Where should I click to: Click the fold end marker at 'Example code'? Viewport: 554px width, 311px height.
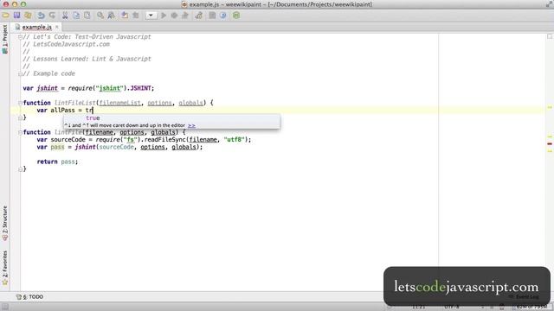click(x=20, y=73)
